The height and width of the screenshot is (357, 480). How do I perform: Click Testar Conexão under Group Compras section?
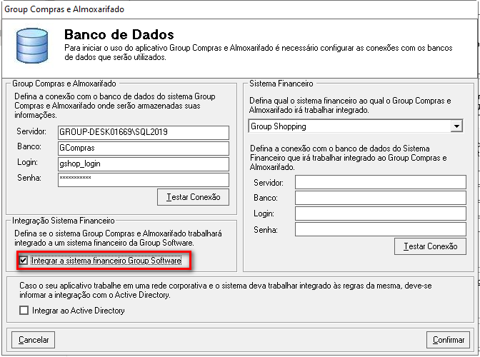tap(193, 197)
